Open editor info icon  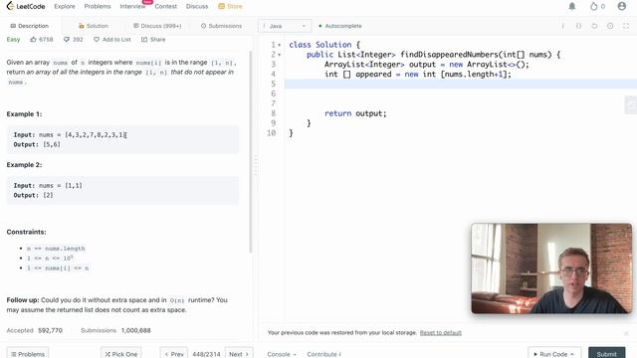pos(562,26)
